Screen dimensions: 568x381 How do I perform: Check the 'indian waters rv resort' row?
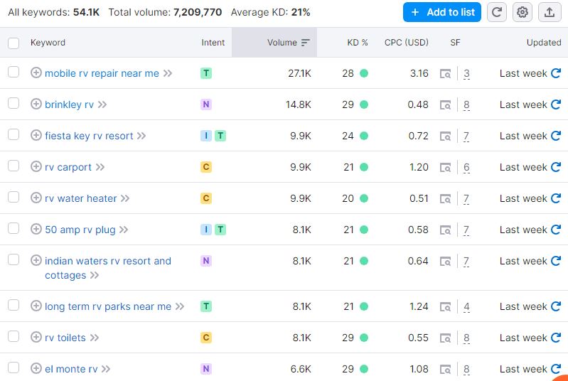pos(14,259)
